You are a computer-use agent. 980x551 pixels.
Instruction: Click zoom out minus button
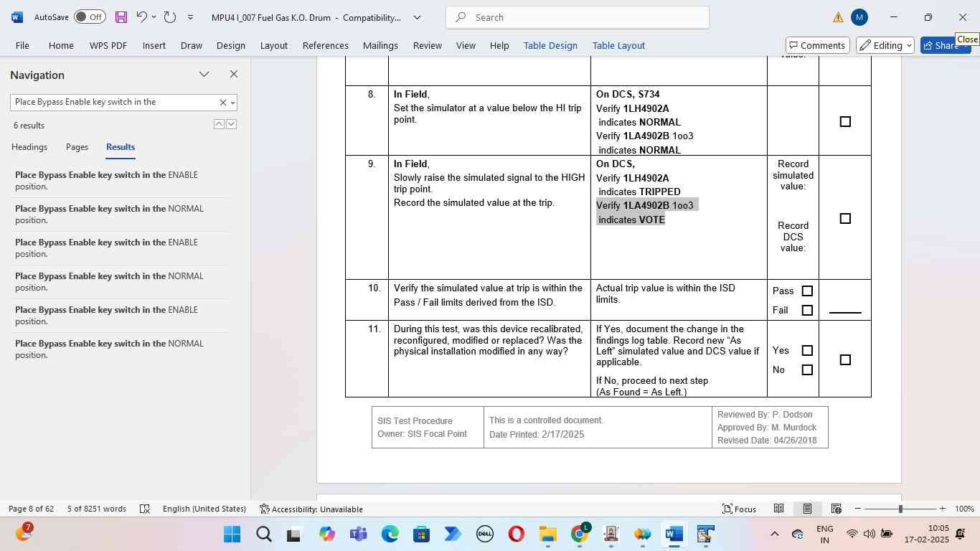[x=857, y=509]
